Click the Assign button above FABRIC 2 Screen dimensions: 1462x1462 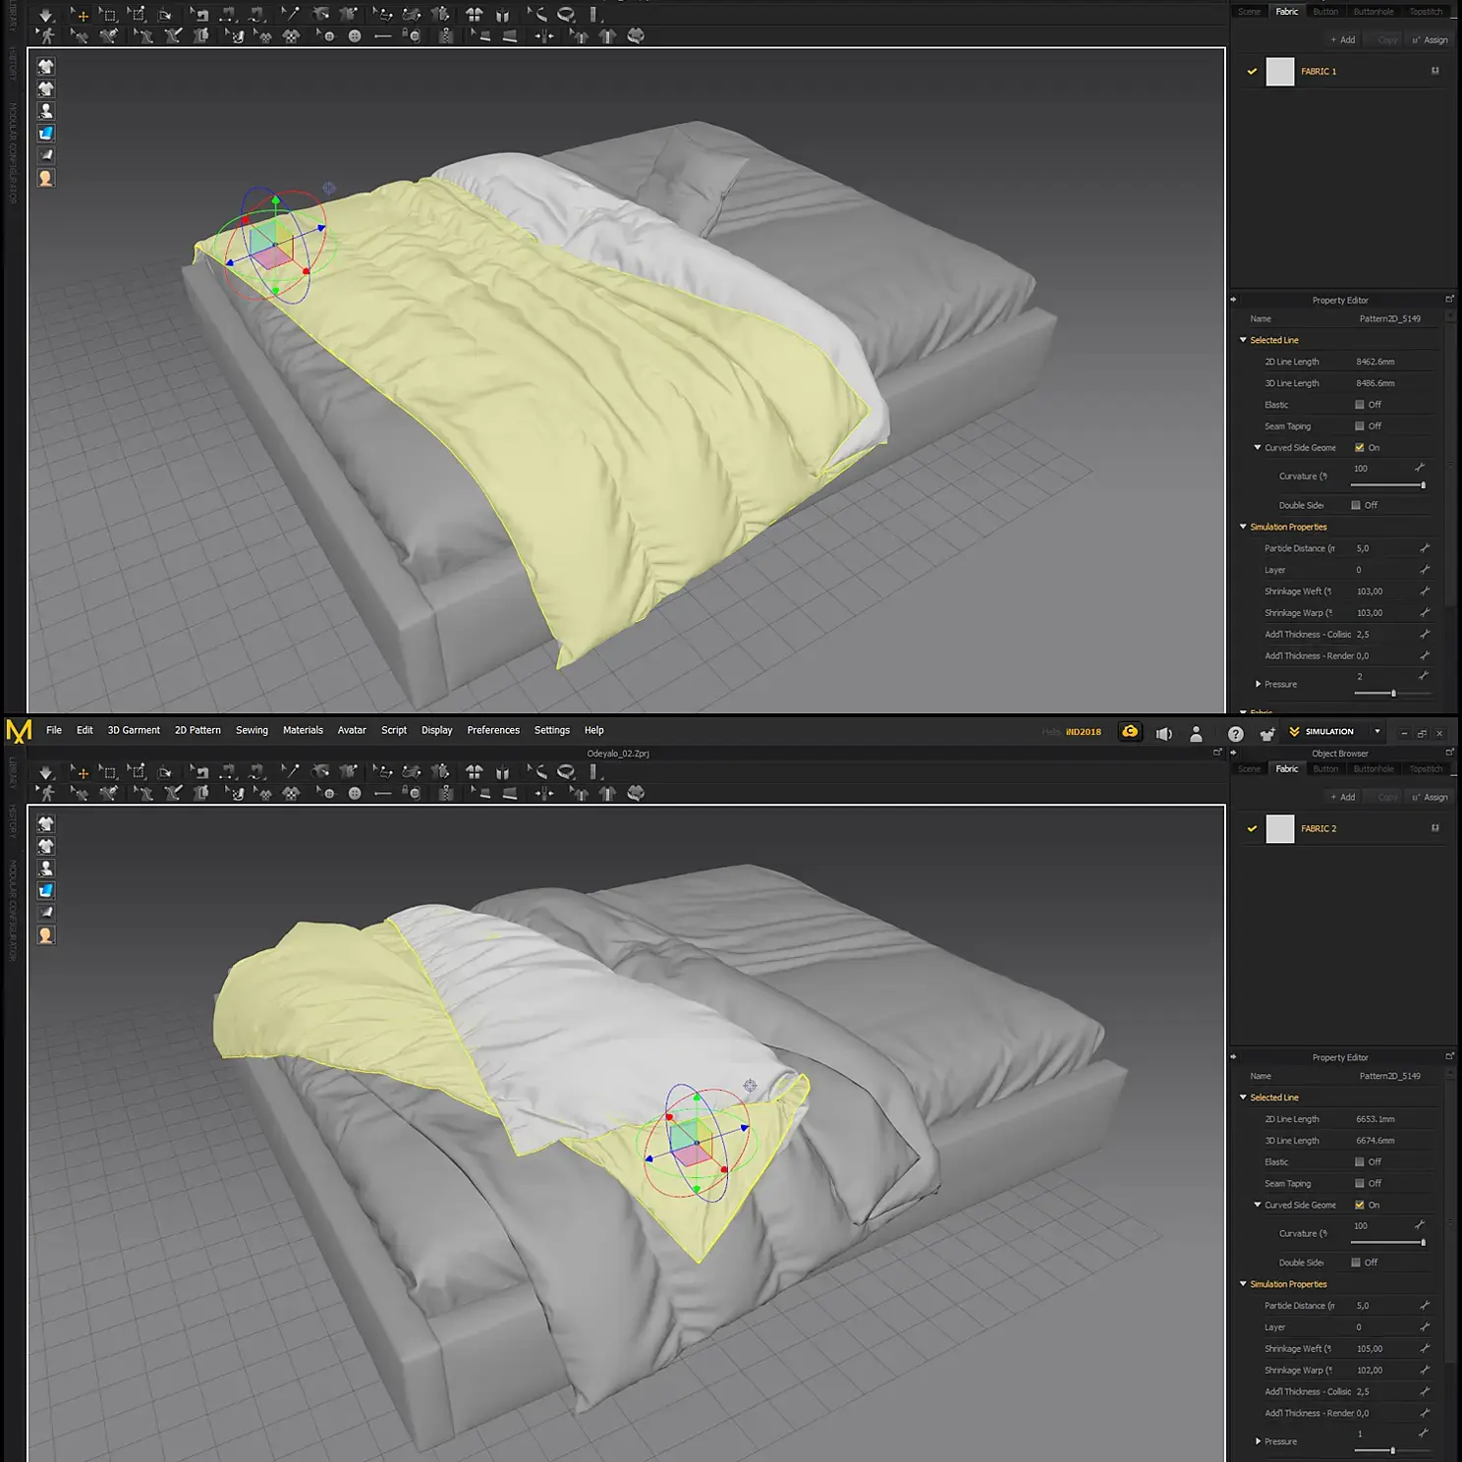point(1430,797)
